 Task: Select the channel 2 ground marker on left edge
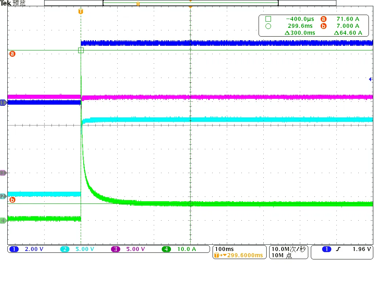[3, 196]
